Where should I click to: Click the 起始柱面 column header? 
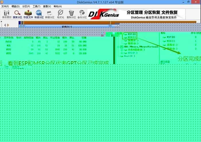tap(29, 38)
